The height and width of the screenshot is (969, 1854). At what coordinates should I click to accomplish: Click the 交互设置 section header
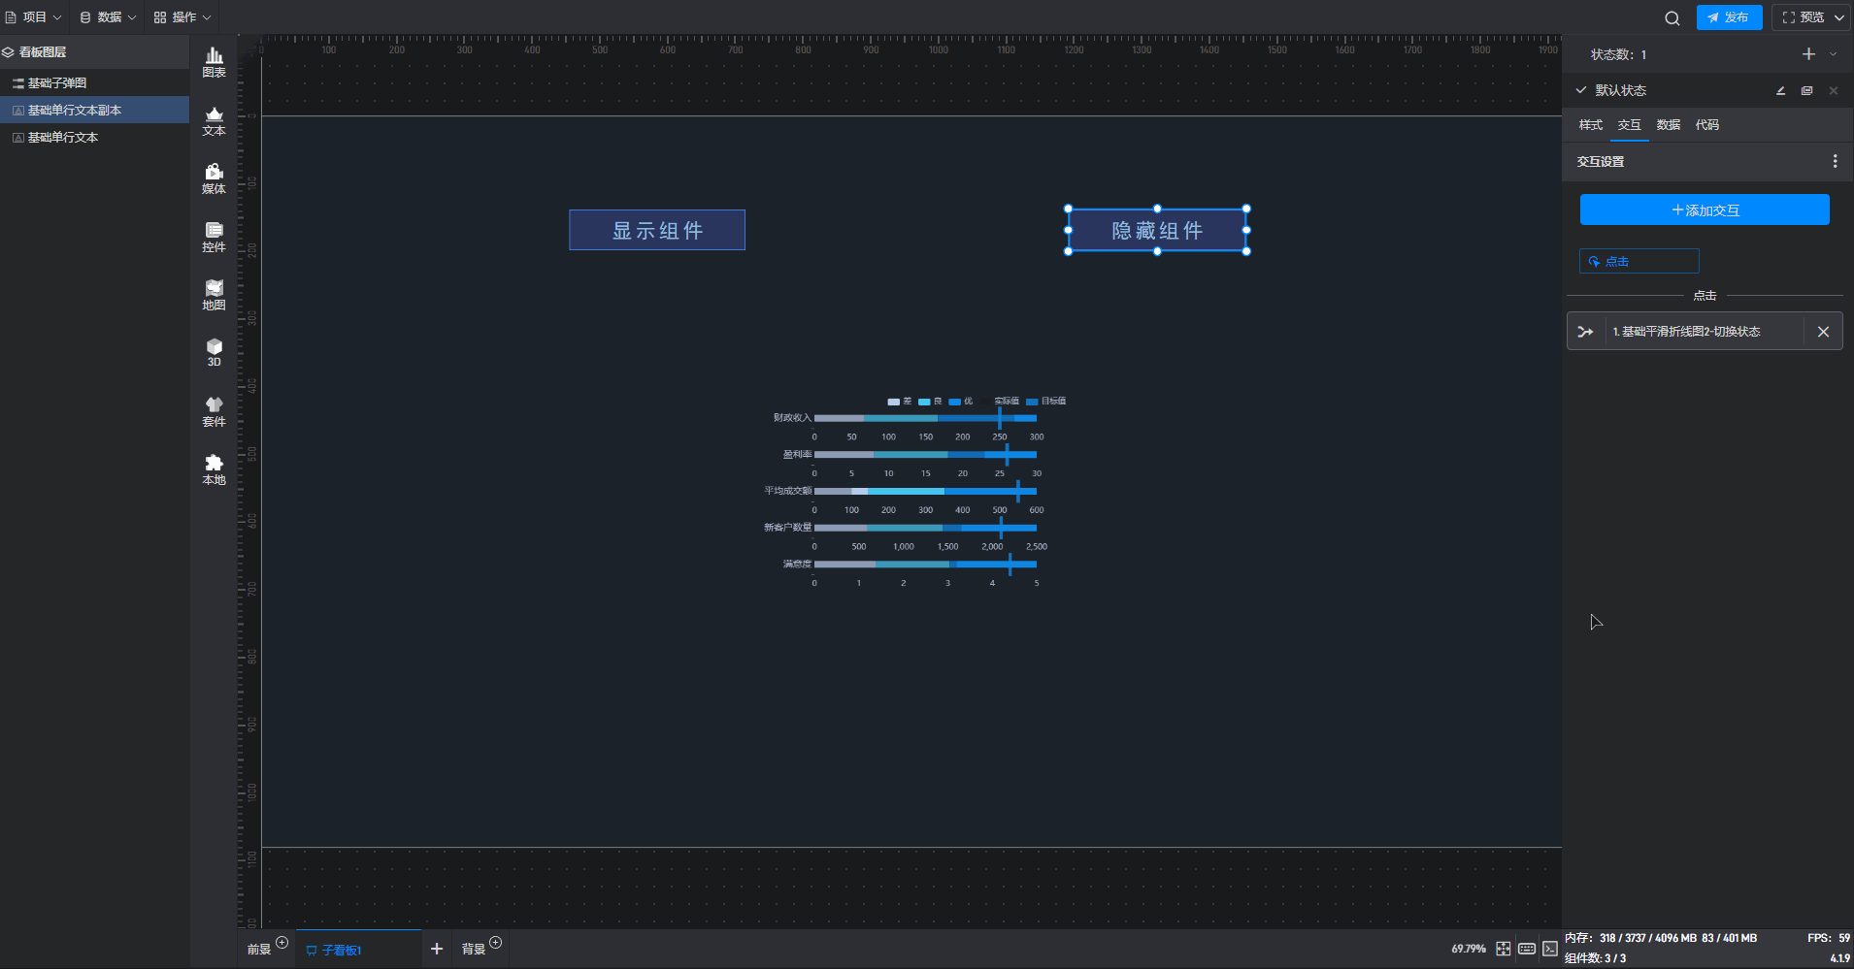1707,161
